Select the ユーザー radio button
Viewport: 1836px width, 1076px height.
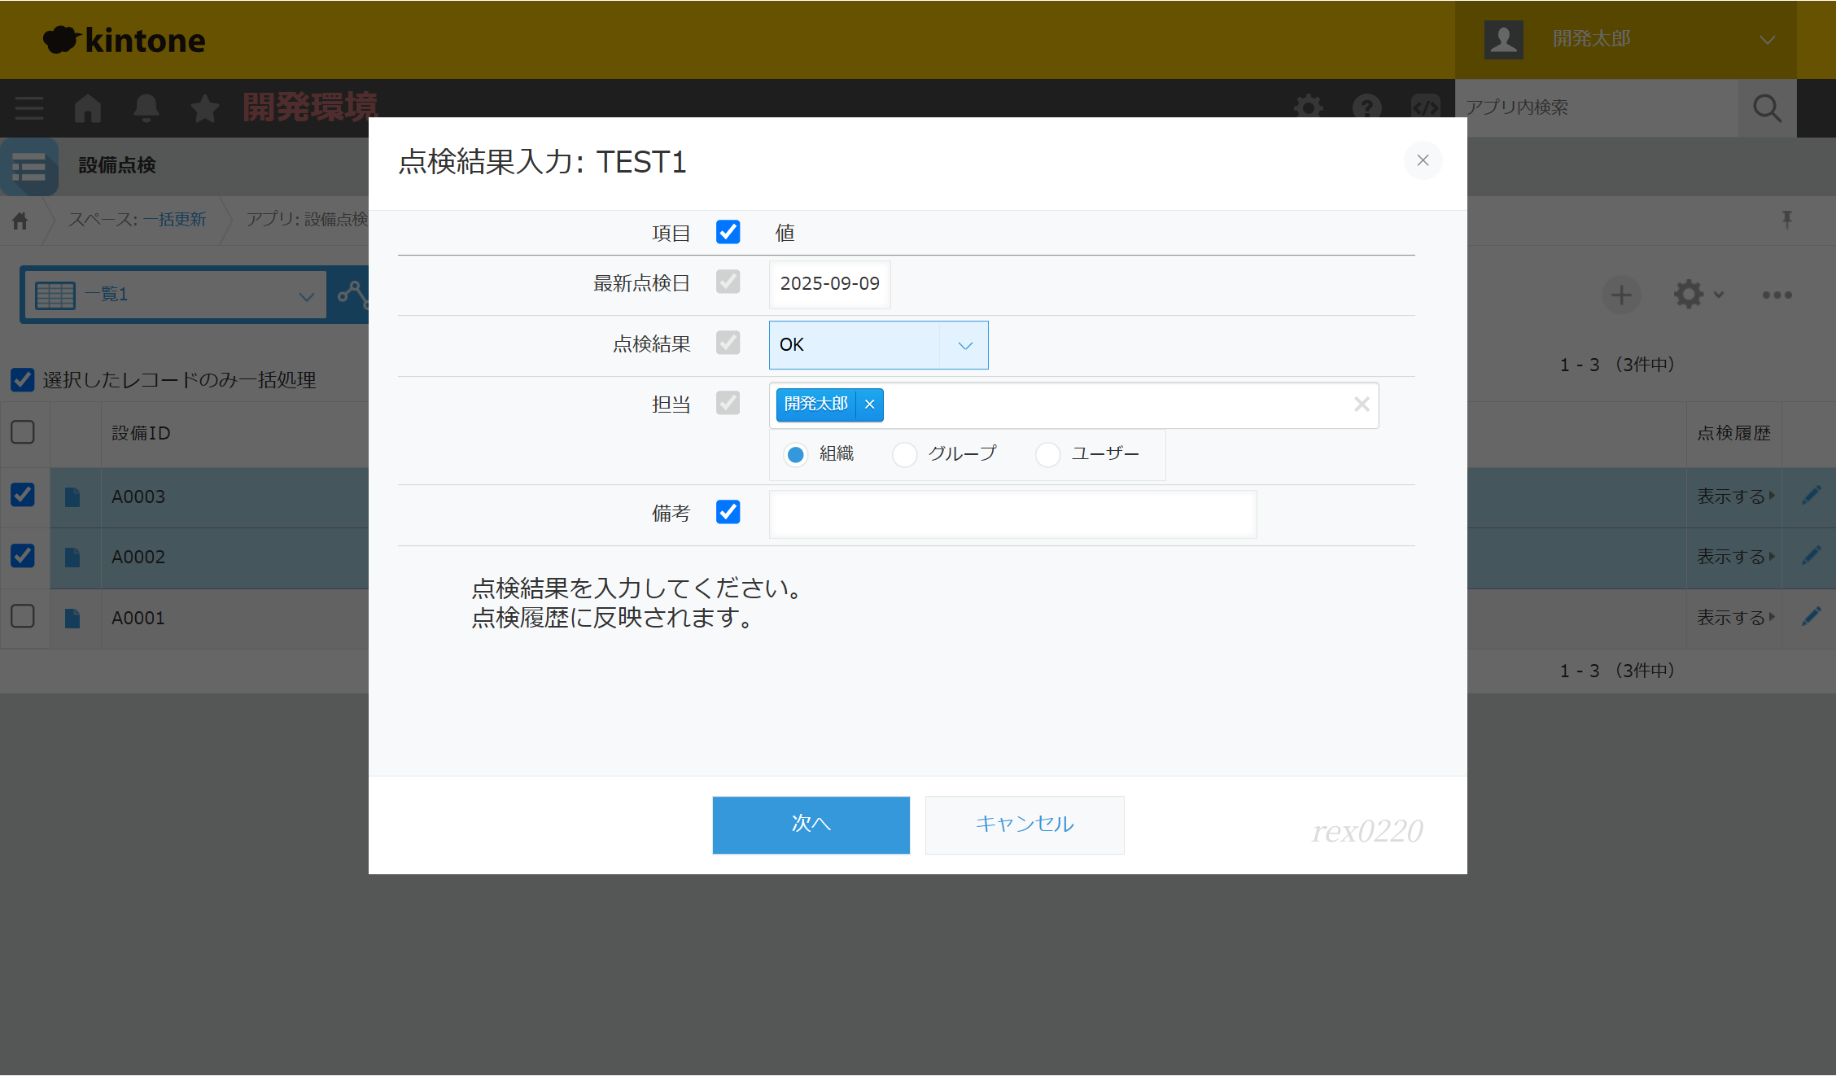(1047, 454)
